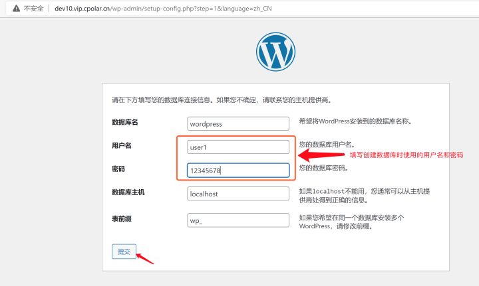Click the 不安全 security text

point(34,9)
